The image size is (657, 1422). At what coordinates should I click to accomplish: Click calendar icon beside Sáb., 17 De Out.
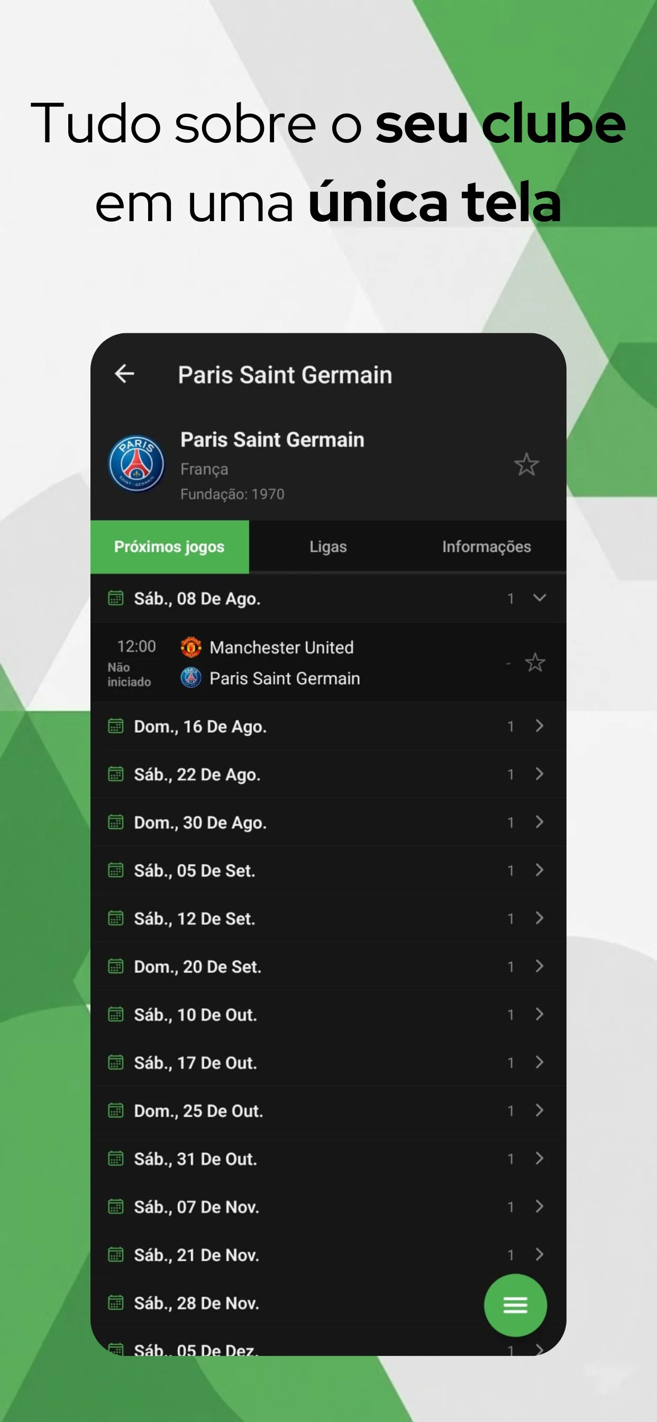pyautogui.click(x=115, y=1062)
